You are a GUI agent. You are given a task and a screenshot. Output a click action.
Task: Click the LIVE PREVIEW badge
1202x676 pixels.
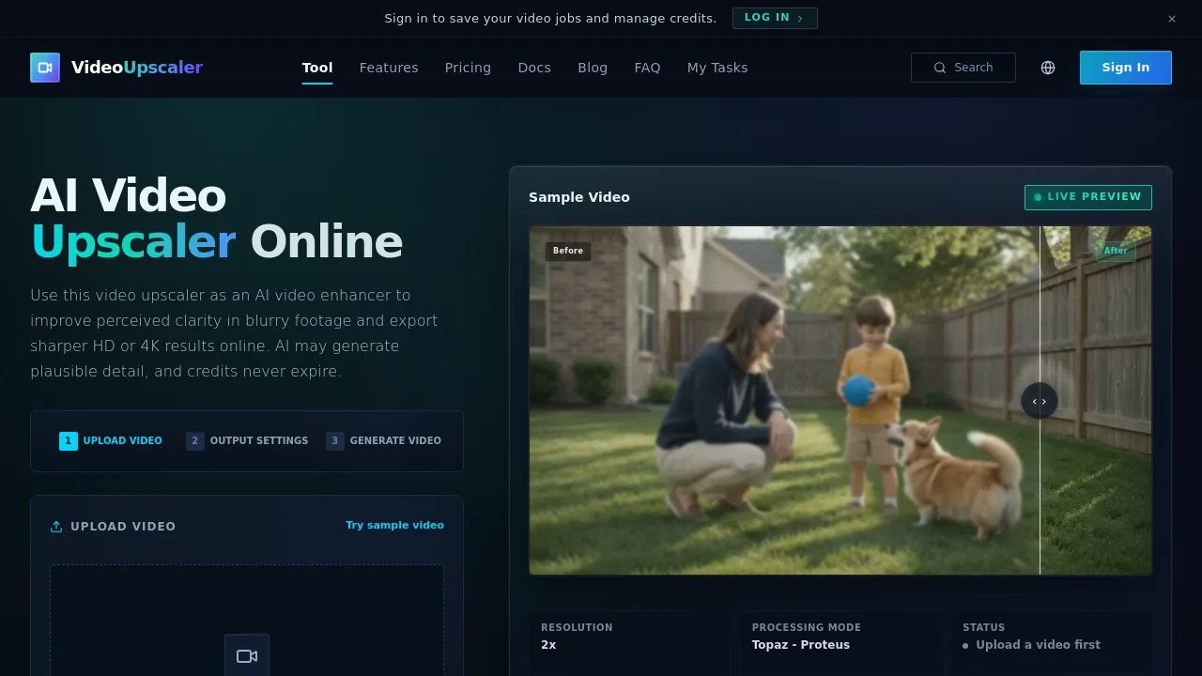(1087, 197)
